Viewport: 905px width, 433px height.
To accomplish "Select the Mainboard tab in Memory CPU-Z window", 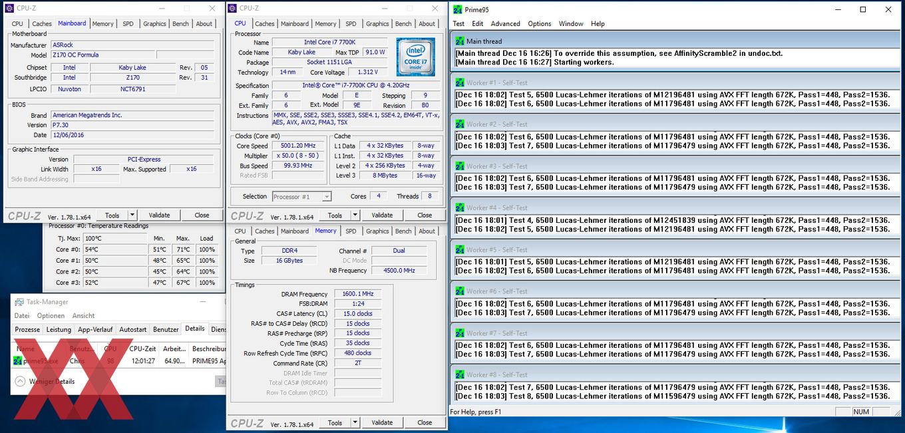I will tap(295, 231).
